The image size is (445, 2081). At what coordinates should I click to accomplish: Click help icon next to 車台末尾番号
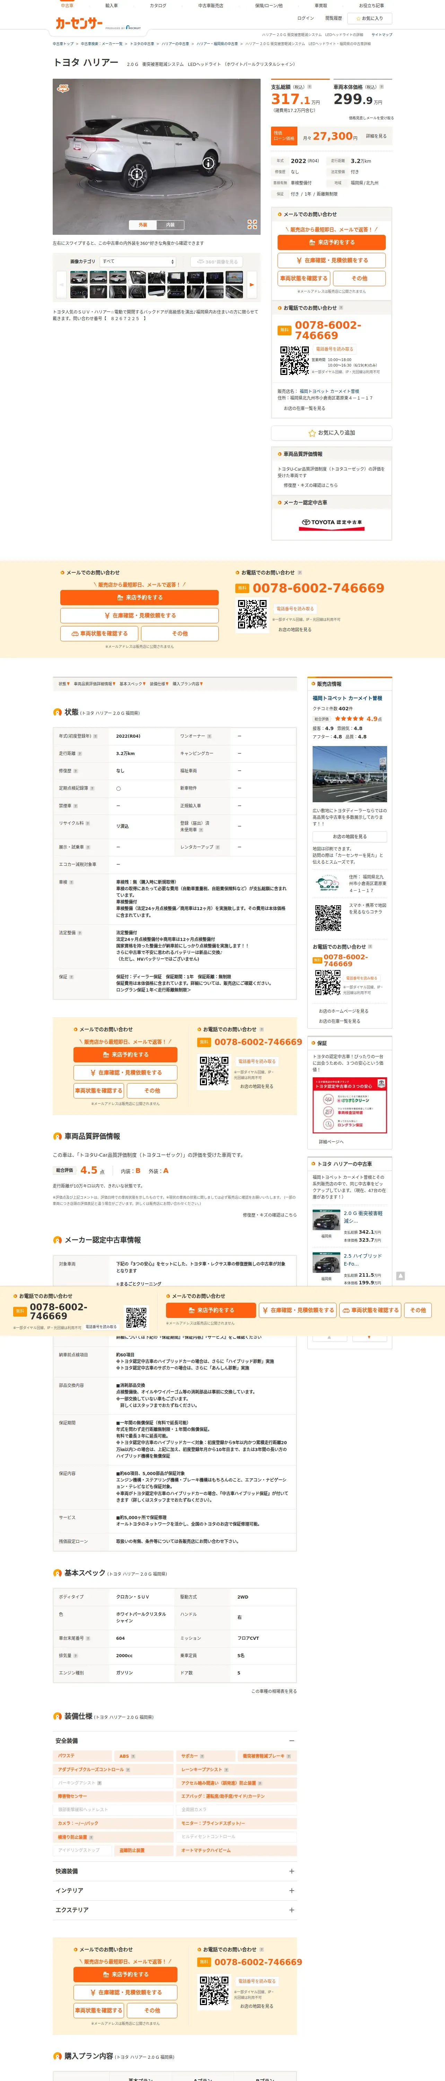tap(88, 1638)
